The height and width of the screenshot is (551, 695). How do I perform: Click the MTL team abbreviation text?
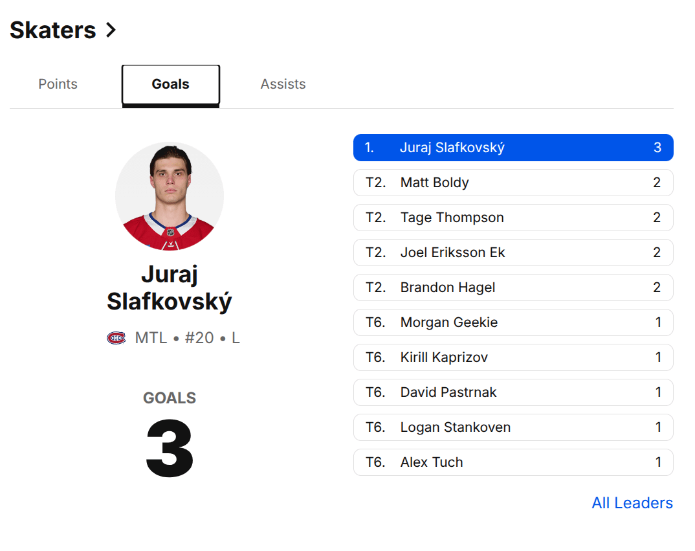pos(151,338)
